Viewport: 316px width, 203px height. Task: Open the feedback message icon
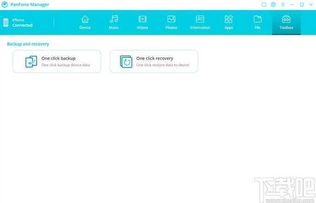(x=264, y=5)
